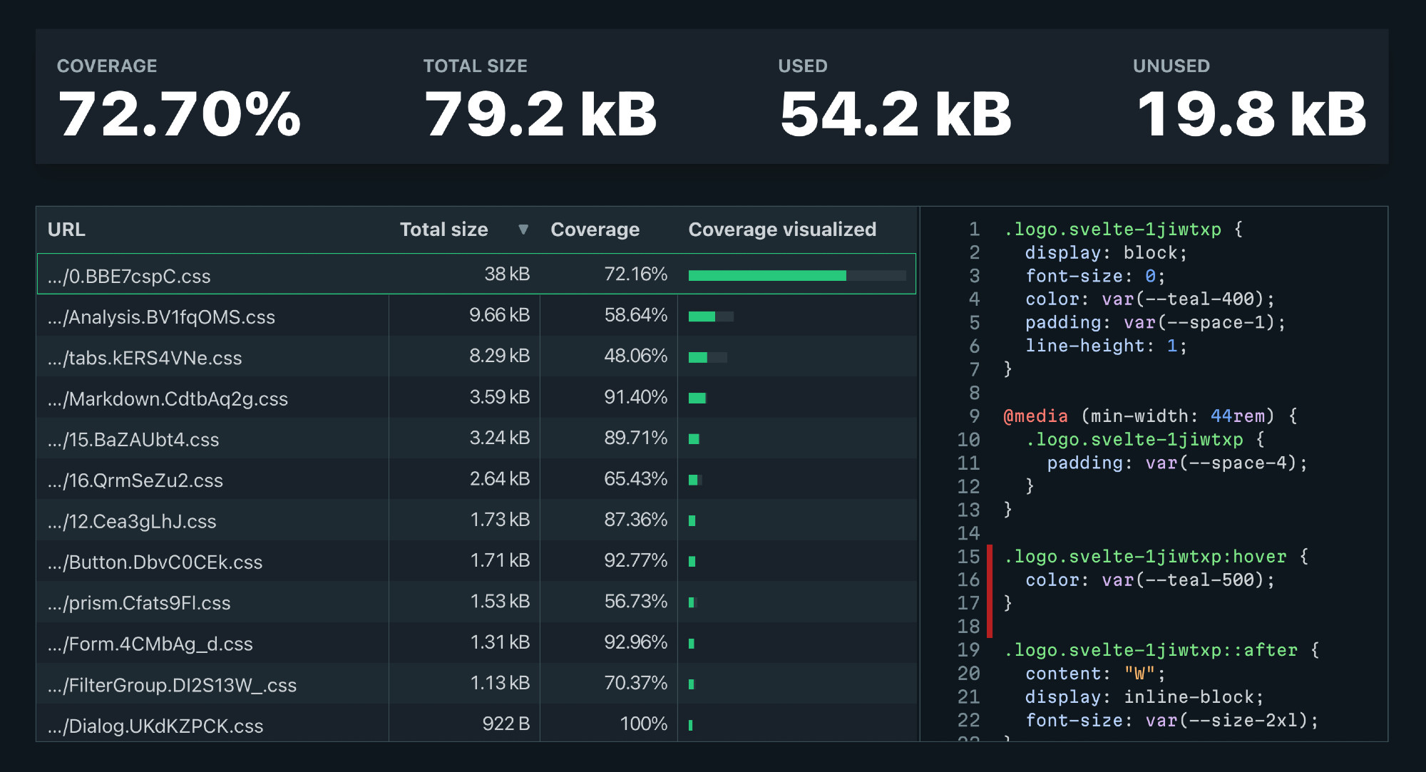This screenshot has width=1426, height=772.
Task: Select the .../Analysis.BV1fqOMS.css file
Action: 161,317
